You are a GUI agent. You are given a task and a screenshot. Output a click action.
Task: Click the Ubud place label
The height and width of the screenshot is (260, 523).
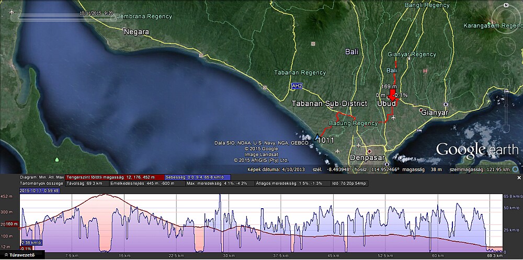coord(386,104)
